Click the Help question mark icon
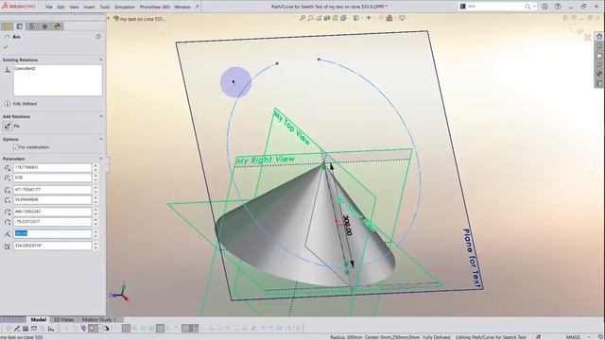The height and width of the screenshot is (340, 605). [x=558, y=7]
